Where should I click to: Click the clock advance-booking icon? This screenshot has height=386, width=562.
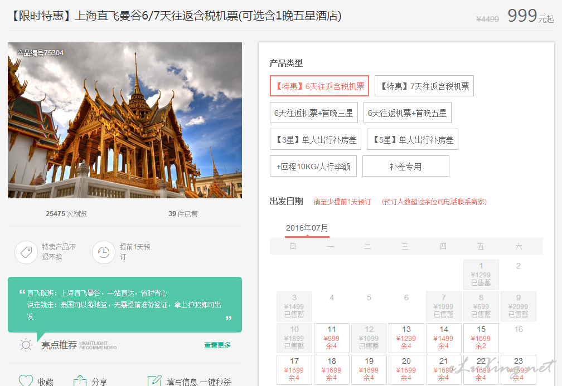click(104, 252)
